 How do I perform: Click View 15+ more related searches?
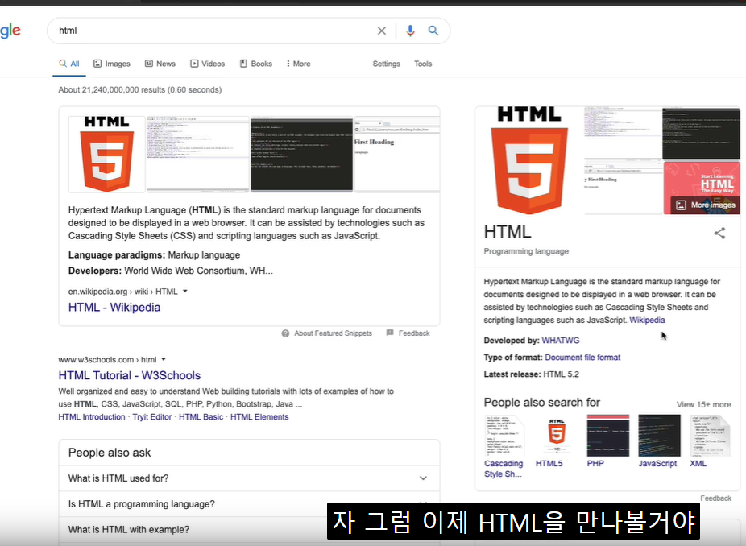click(x=703, y=405)
